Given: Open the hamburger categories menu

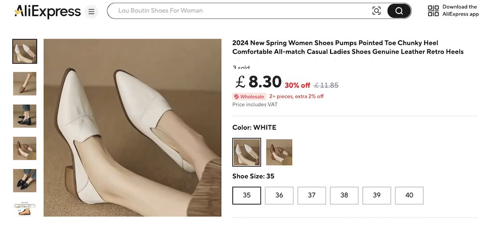Looking at the screenshot, I should tap(91, 11).
